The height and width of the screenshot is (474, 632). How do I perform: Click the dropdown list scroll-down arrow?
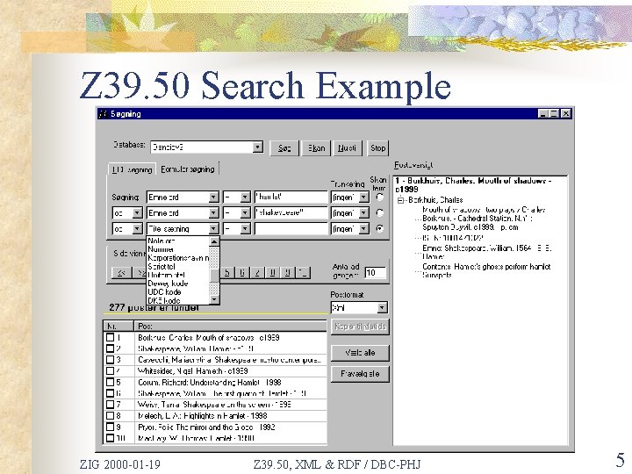point(214,299)
